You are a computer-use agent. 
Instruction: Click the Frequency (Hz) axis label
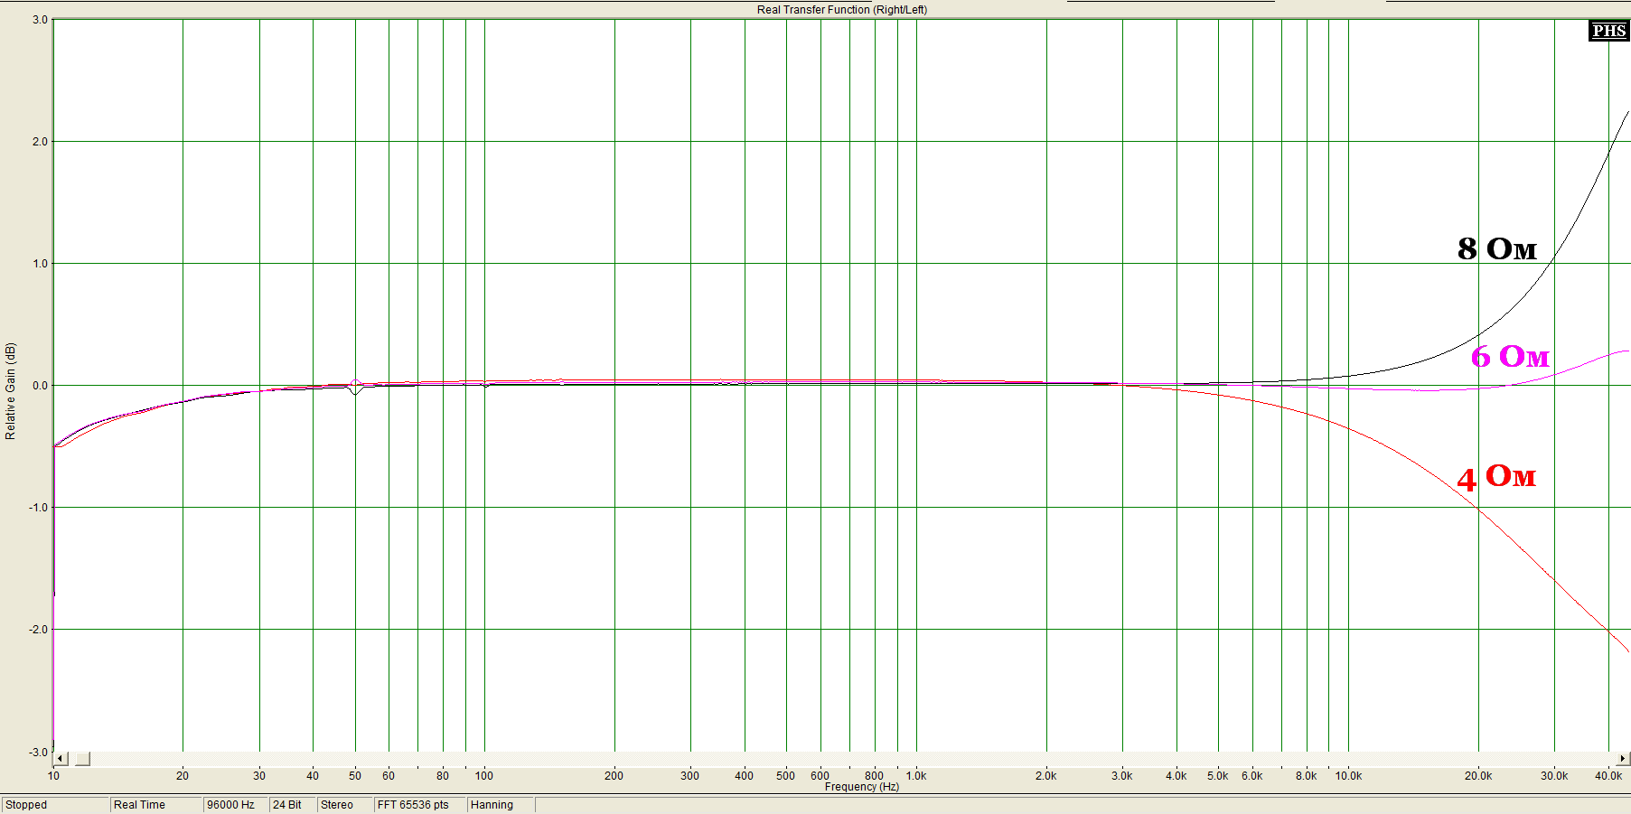[861, 787]
